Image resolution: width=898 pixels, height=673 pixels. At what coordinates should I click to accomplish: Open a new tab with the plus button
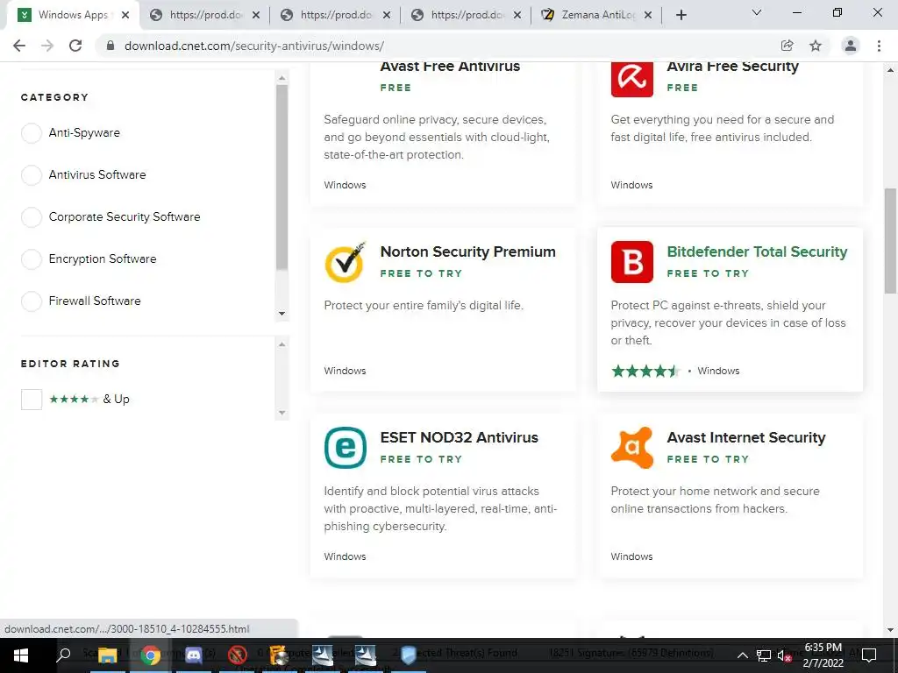tap(681, 15)
